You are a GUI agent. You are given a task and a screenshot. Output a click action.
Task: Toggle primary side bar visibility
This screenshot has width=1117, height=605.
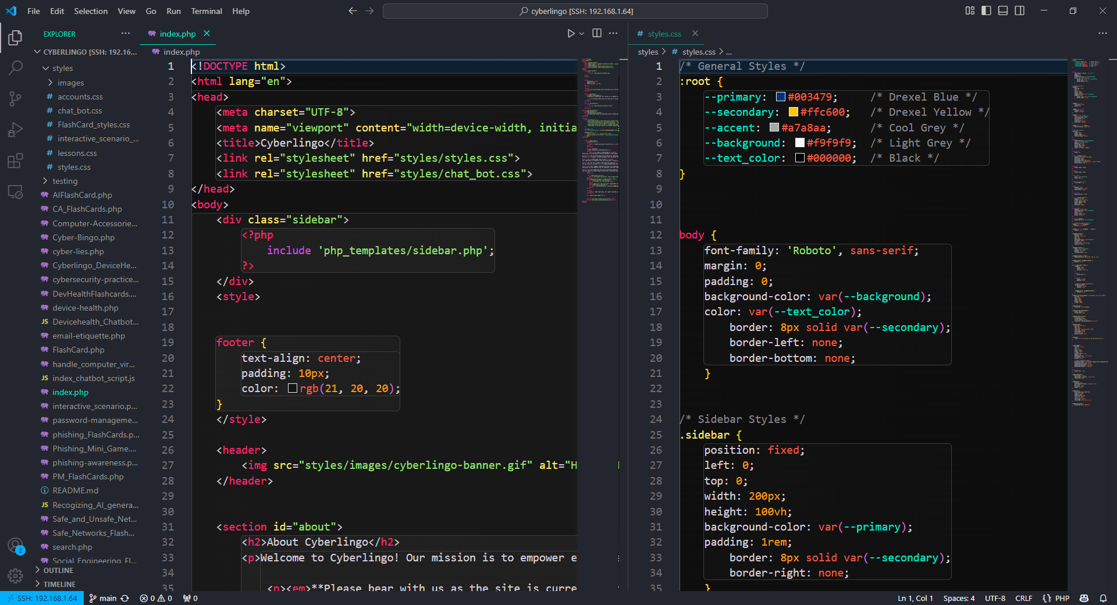tap(986, 10)
